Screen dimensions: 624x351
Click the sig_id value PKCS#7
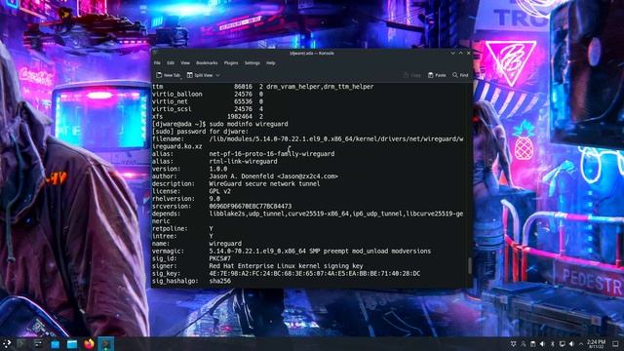click(x=219, y=258)
